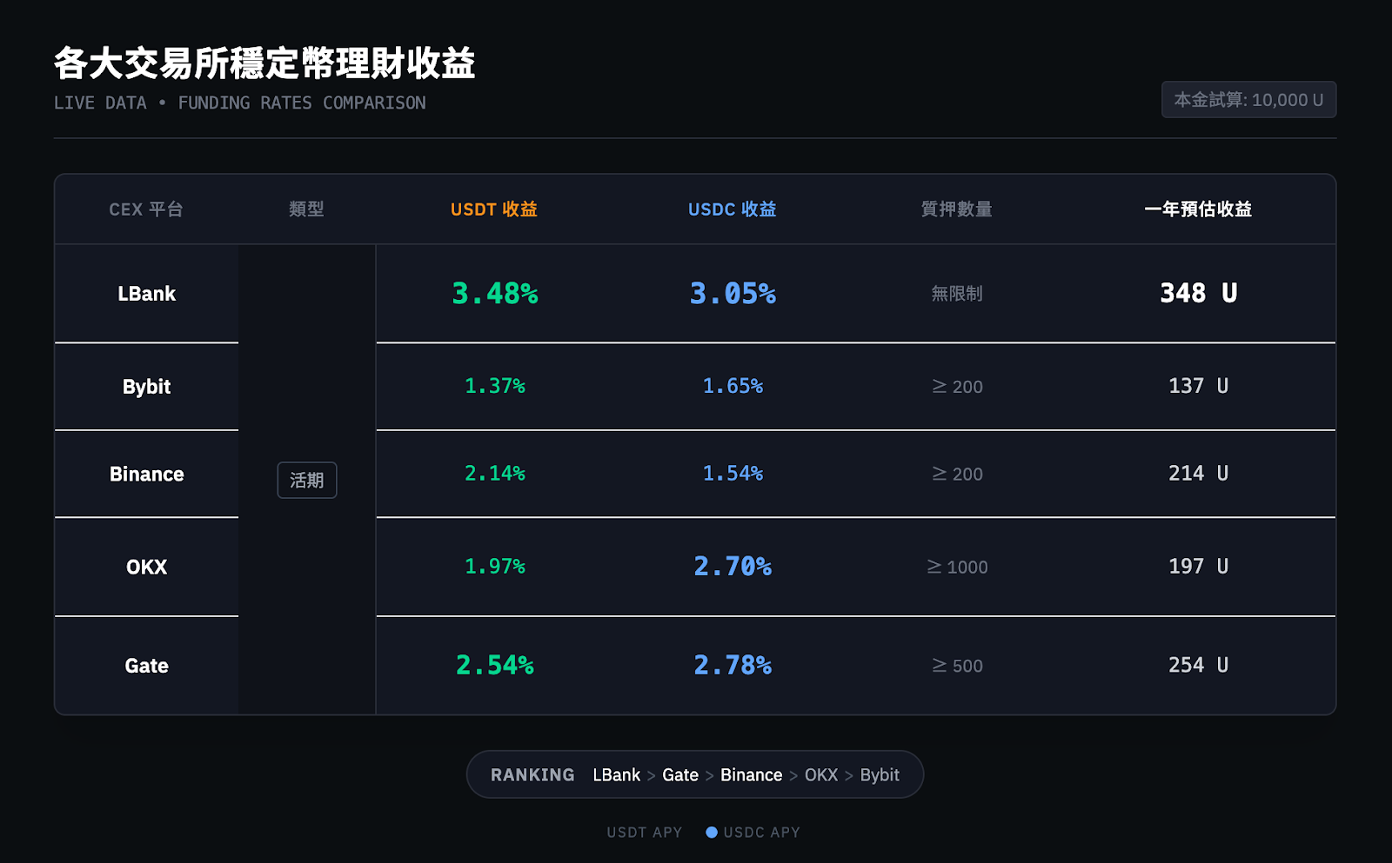1392x863 pixels.
Task: Click the USDT APY legend label
Action: (x=645, y=833)
